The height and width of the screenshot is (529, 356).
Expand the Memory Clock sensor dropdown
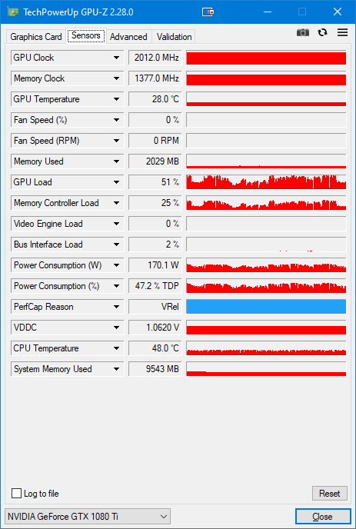click(116, 78)
